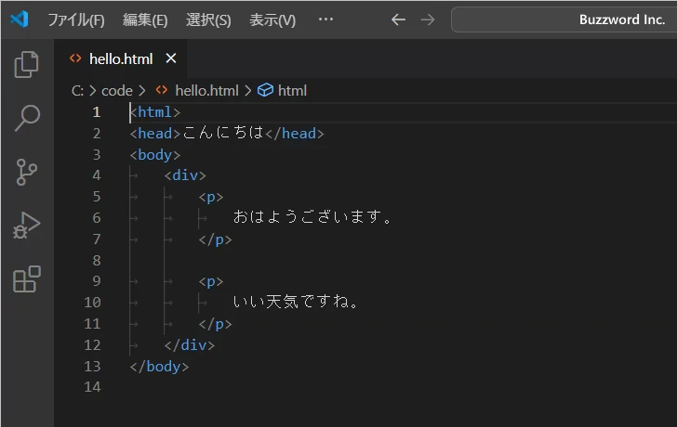677x427 pixels.
Task: Click the closing </body> tag
Action: 159,367
